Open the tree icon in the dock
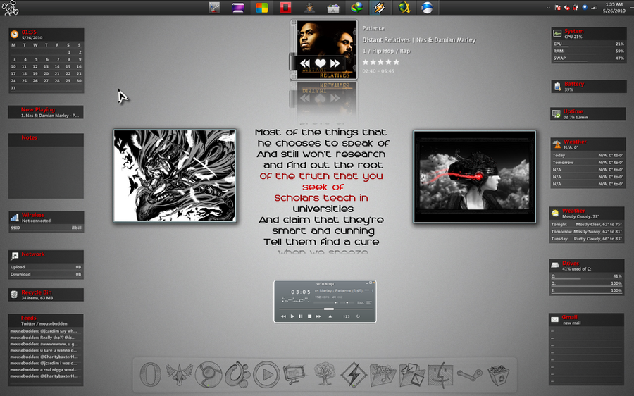Image resolution: width=634 pixels, height=396 pixels. click(x=325, y=373)
